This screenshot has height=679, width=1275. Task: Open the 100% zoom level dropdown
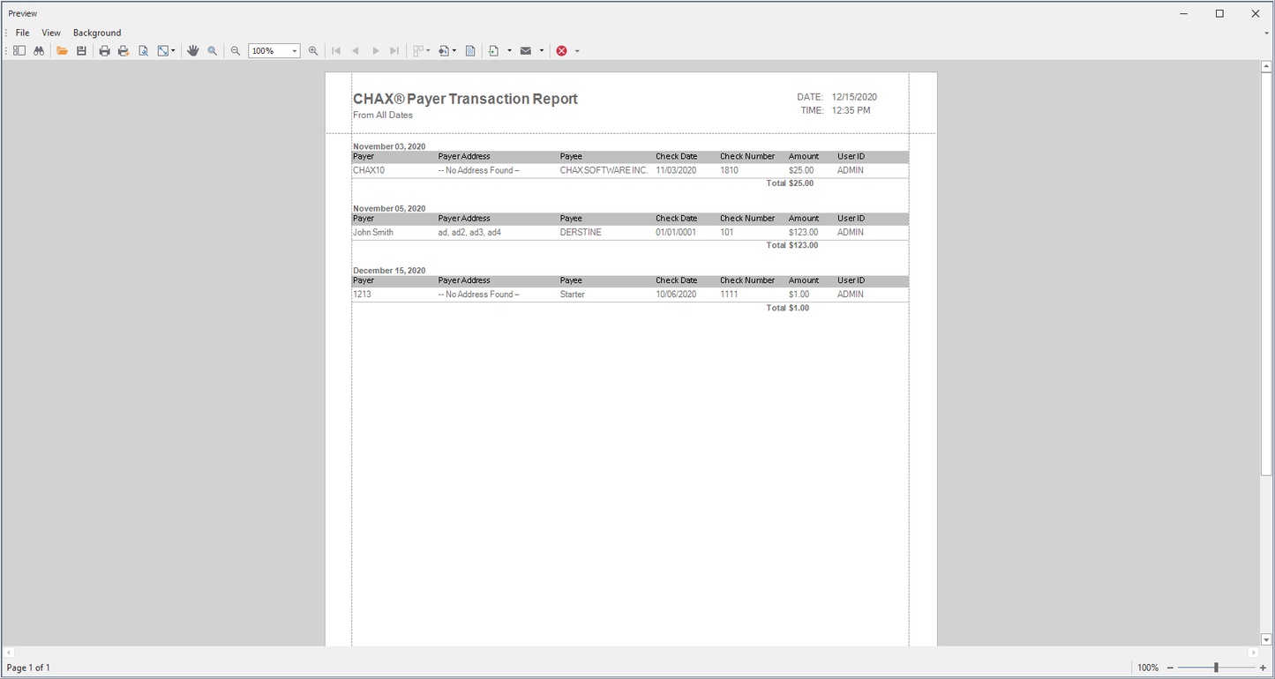pos(295,51)
